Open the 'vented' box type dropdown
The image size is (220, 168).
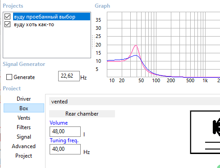click(x=134, y=101)
